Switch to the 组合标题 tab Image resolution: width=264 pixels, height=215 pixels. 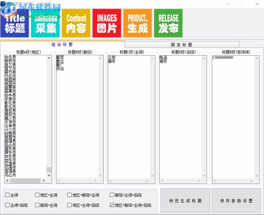coord(62,44)
